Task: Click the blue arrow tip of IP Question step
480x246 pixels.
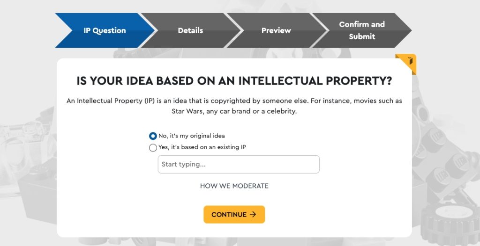Action: tap(149, 31)
